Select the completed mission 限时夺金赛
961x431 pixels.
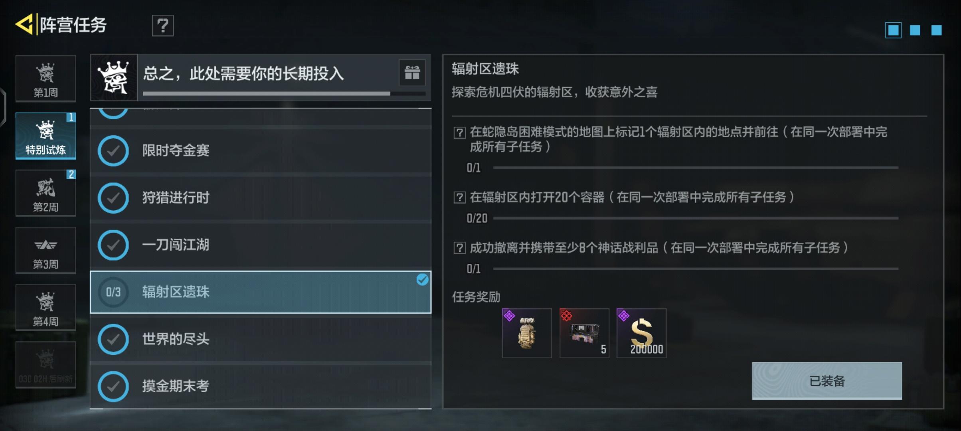261,150
